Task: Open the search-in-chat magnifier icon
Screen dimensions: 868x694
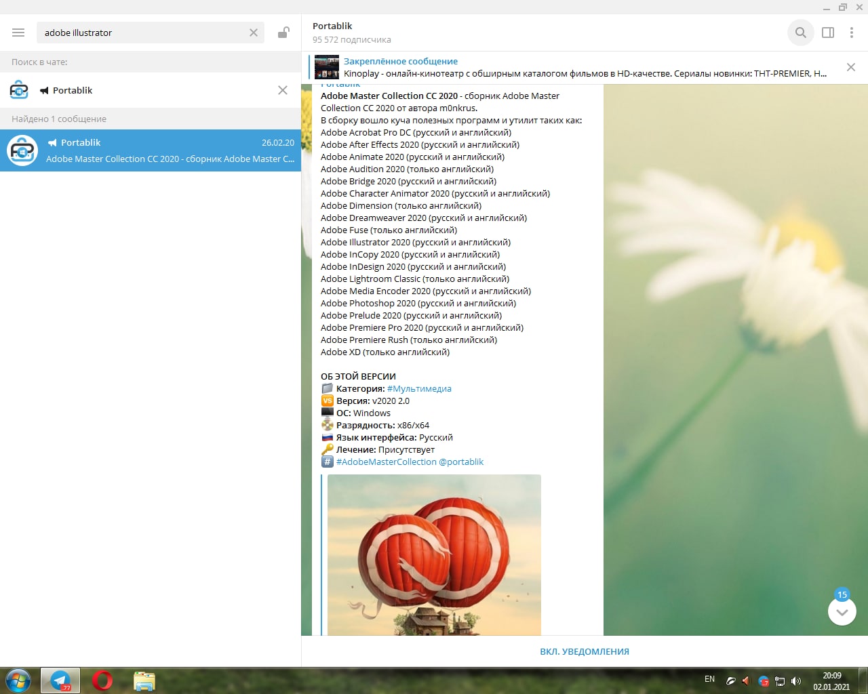Action: pos(801,33)
